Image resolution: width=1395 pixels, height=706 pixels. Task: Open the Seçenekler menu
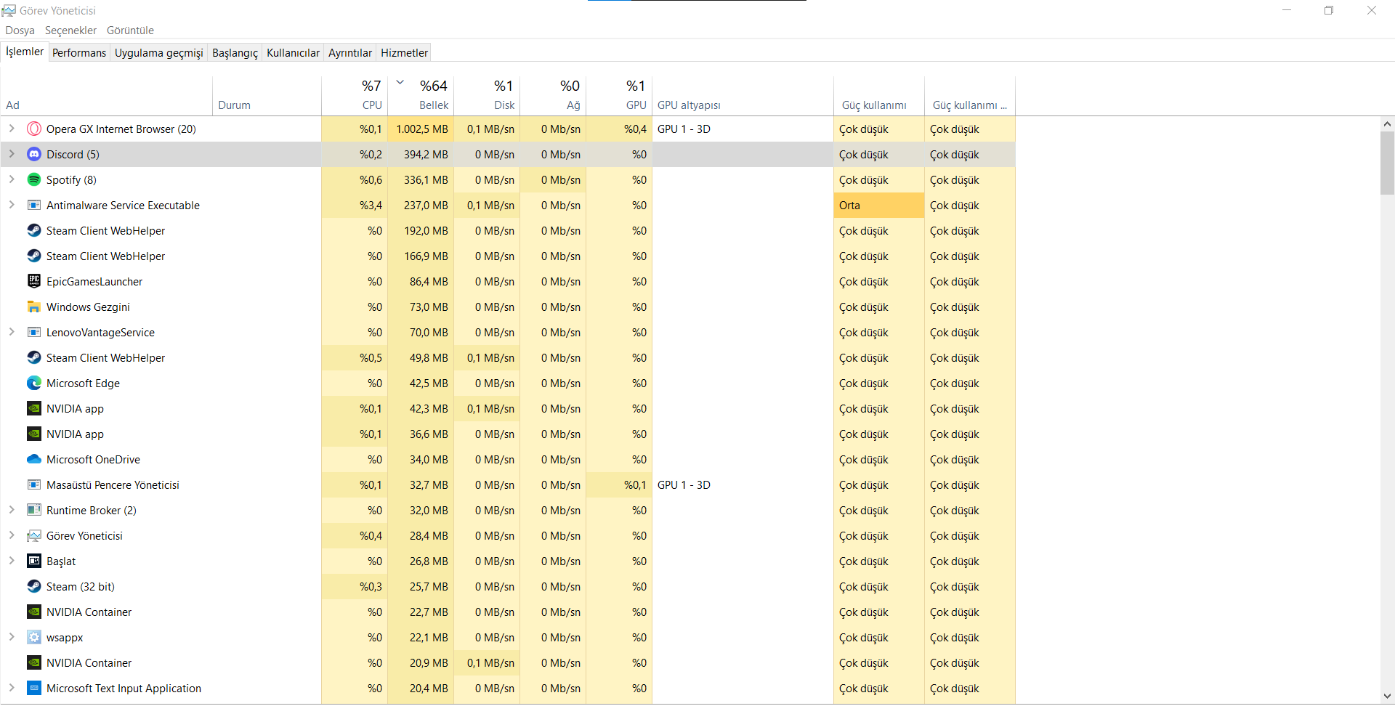coord(70,31)
